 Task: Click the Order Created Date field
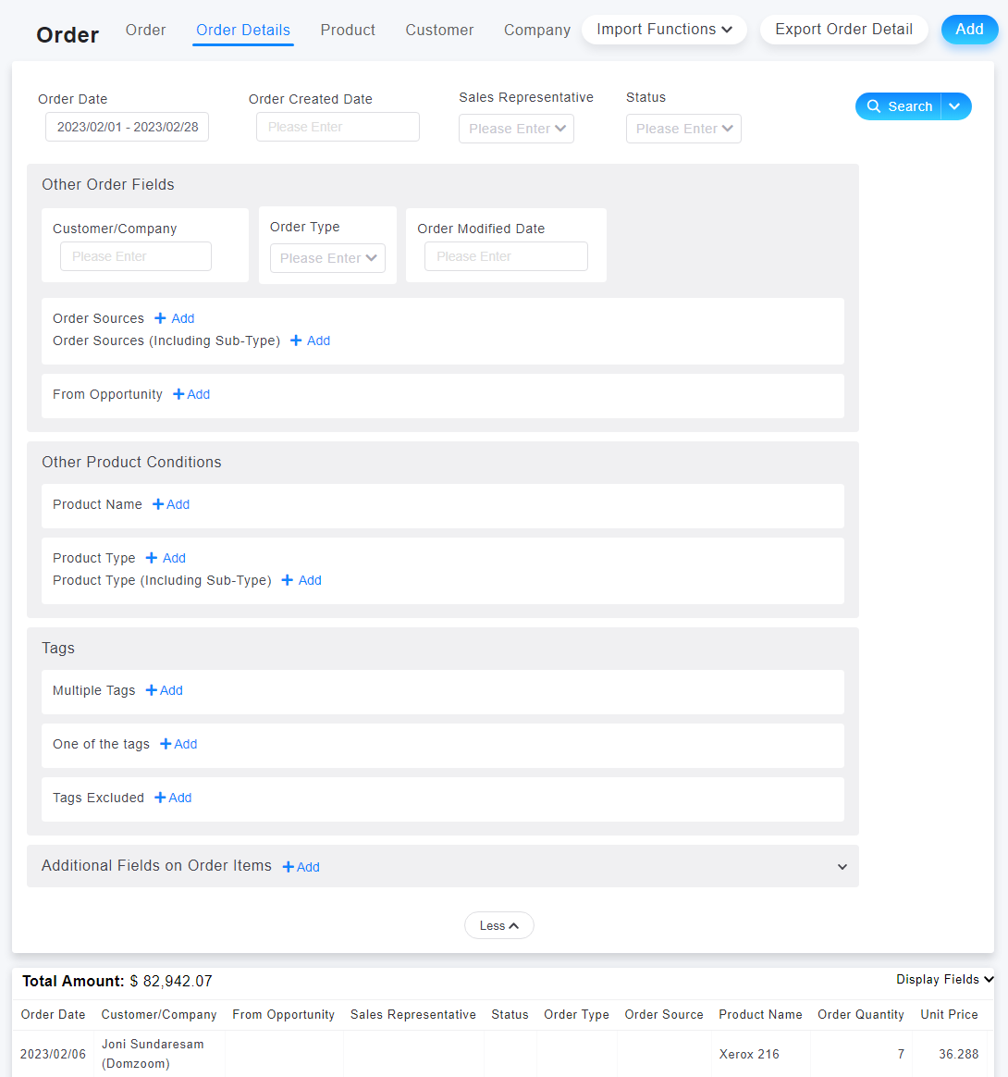(338, 127)
